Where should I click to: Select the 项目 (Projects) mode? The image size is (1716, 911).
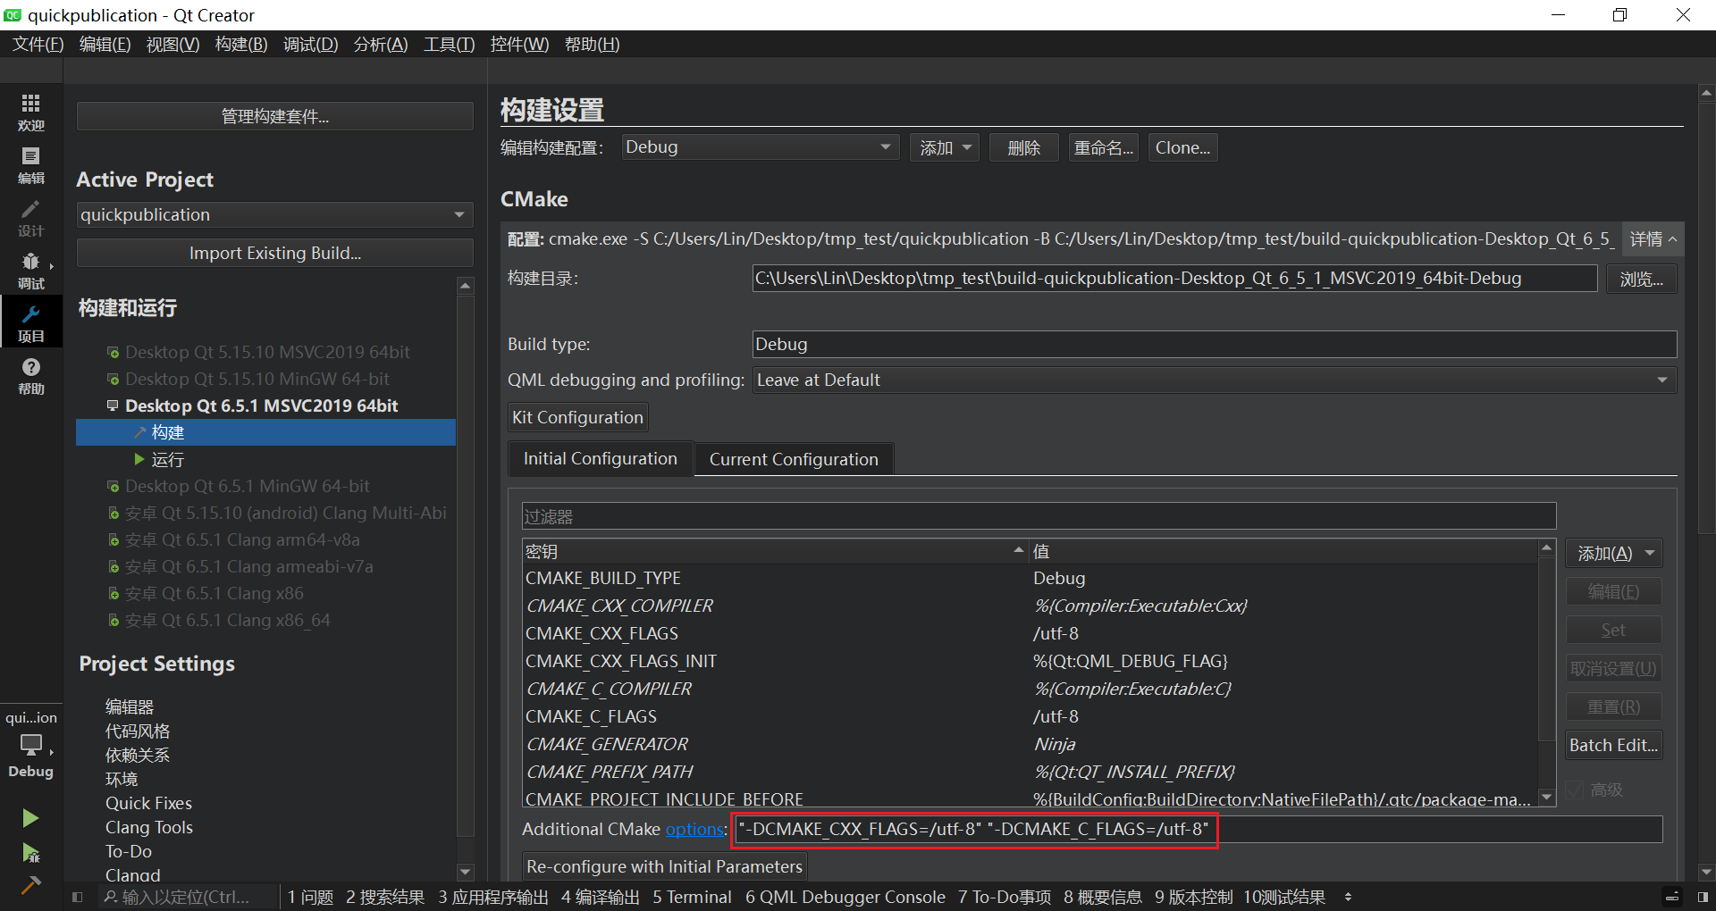click(31, 323)
